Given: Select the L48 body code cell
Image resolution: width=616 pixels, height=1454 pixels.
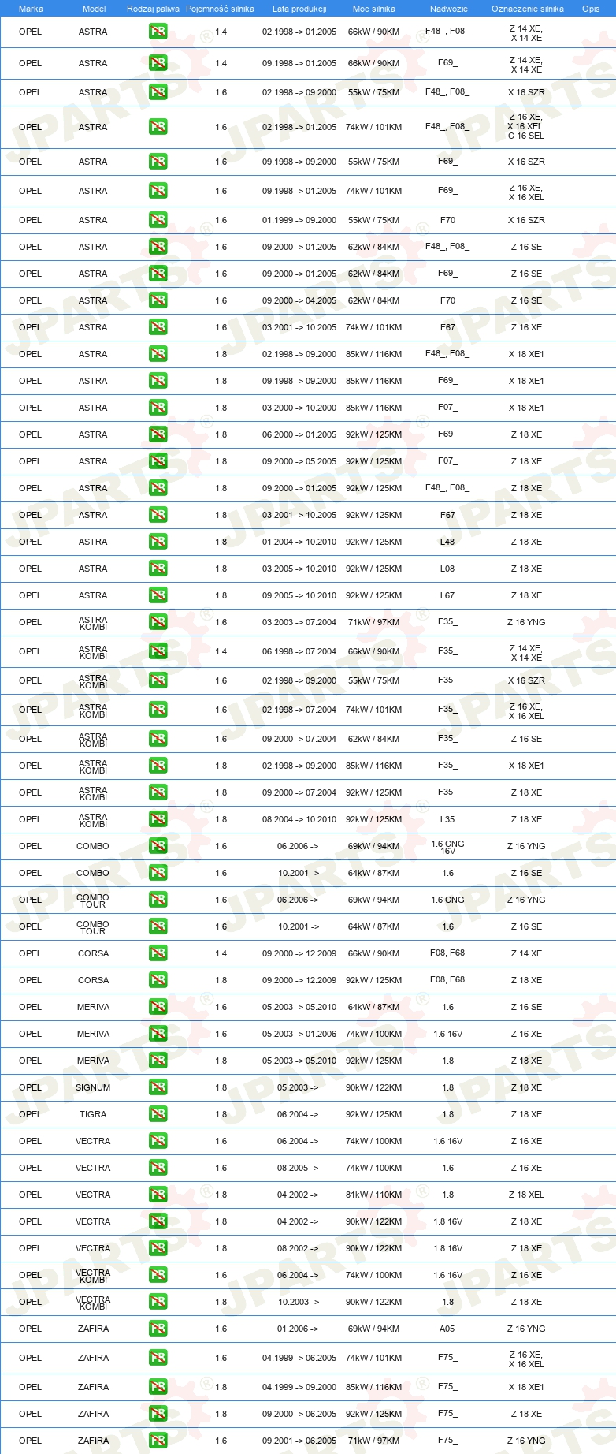Looking at the screenshot, I should (447, 542).
